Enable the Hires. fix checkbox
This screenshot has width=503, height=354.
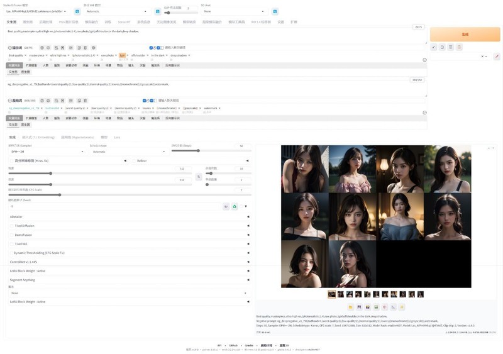(x=12, y=160)
